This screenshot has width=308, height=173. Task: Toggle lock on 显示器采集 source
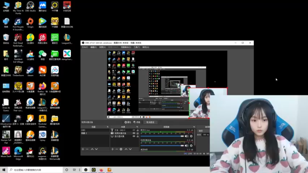pos(137,136)
